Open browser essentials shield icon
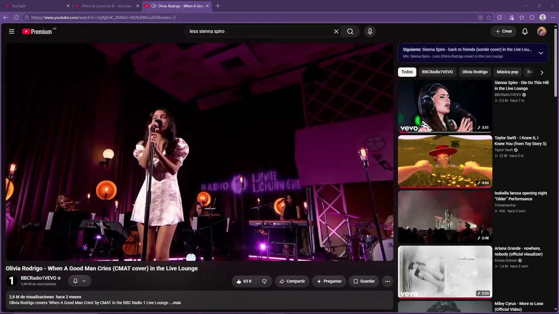This screenshot has height=314, width=559. (532, 17)
